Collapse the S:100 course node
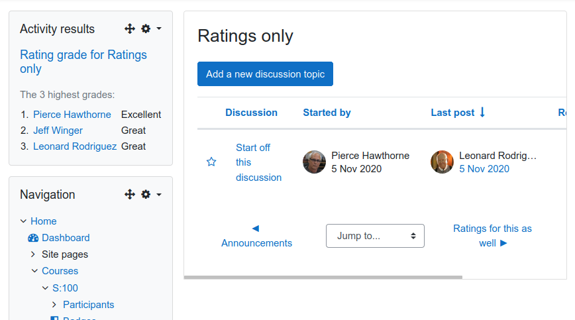The image size is (575, 320). tap(45, 288)
